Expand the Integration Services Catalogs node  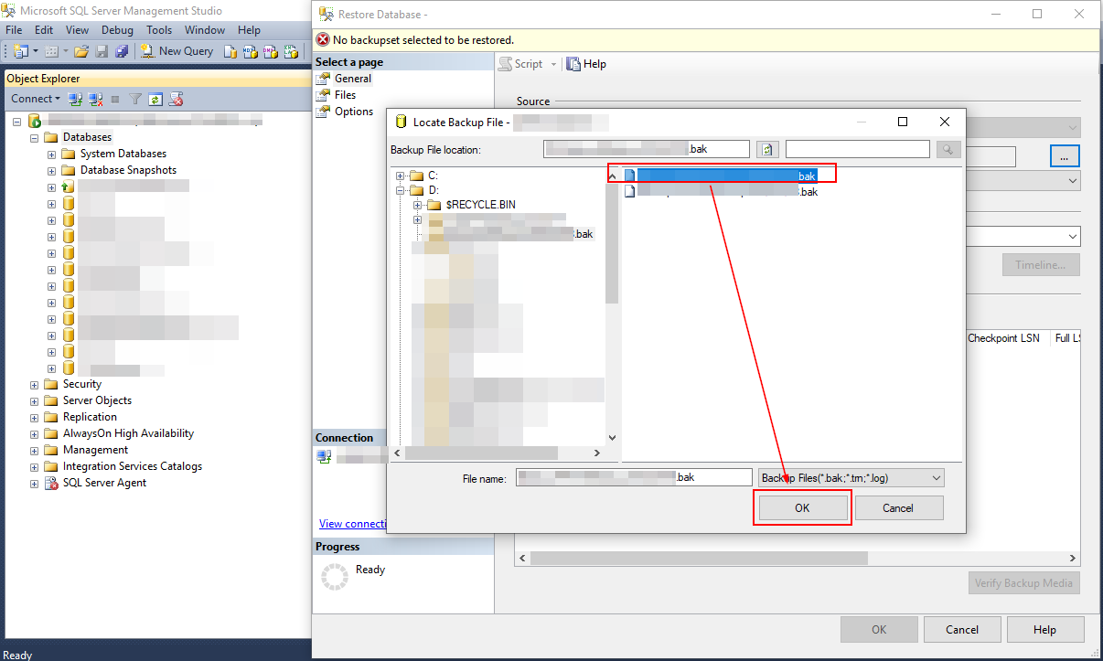coord(35,466)
